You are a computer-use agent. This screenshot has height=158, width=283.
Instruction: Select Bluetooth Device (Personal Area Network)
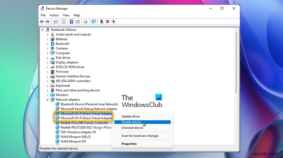point(89,104)
